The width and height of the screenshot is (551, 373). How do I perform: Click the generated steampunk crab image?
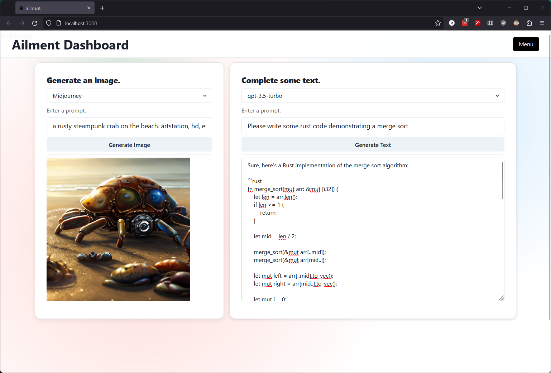118,229
